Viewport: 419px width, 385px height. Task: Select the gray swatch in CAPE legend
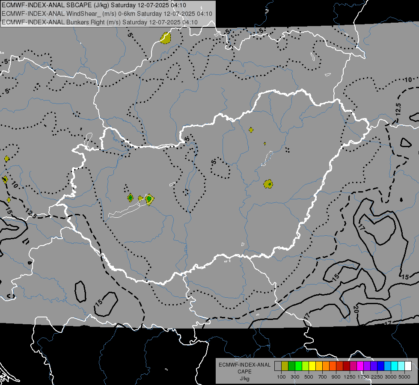[278, 366]
